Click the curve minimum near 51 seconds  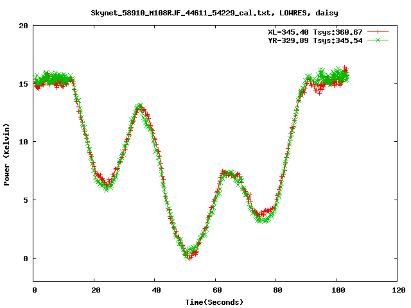pos(188,256)
